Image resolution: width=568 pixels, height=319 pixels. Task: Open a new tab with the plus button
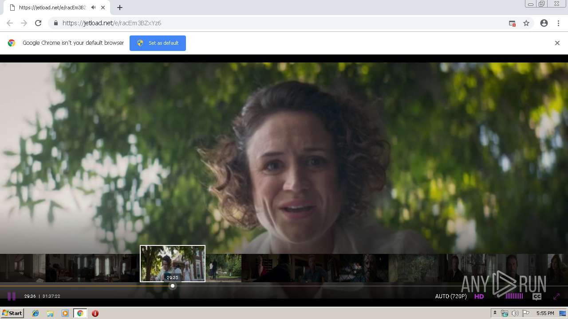120,8
